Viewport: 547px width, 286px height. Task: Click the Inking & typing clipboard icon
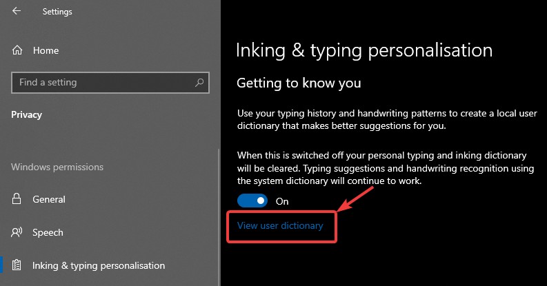coord(17,265)
